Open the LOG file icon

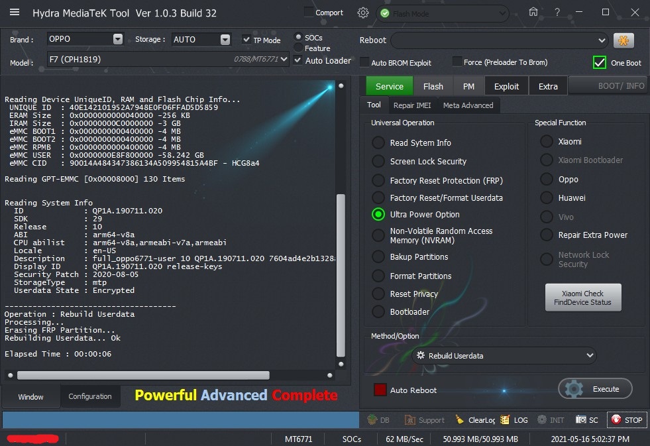pyautogui.click(x=504, y=420)
